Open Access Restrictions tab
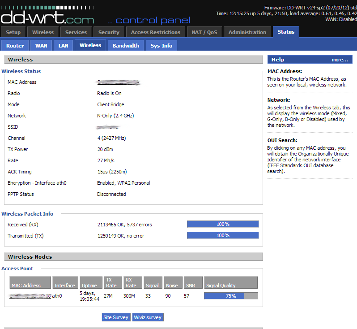Image resolution: width=357 pixels, height=329 pixels. coord(156,32)
